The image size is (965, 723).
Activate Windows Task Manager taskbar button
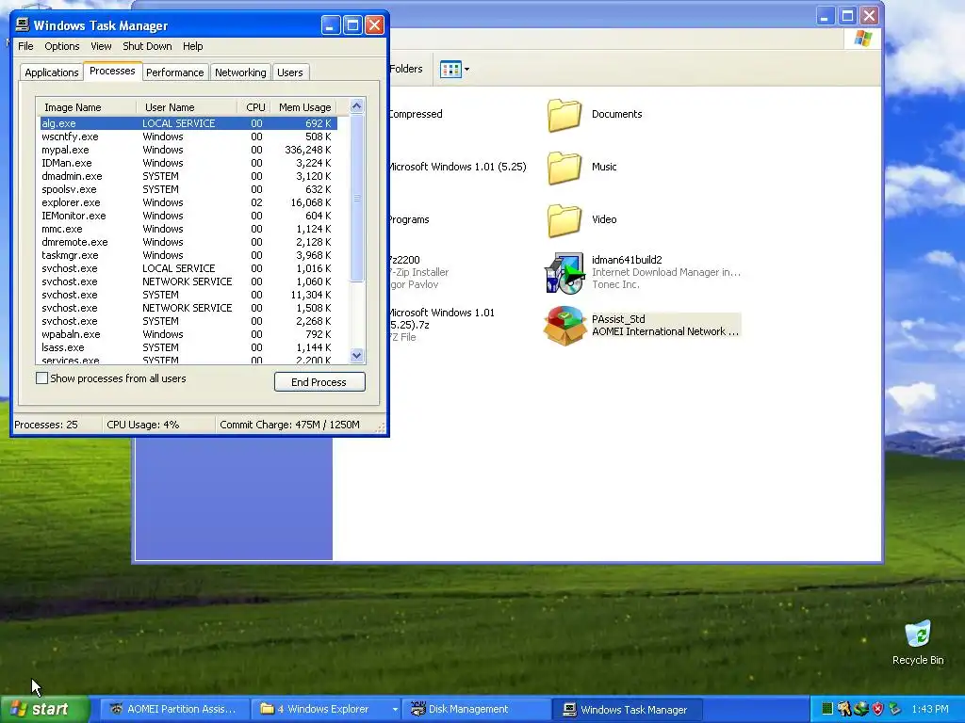627,709
